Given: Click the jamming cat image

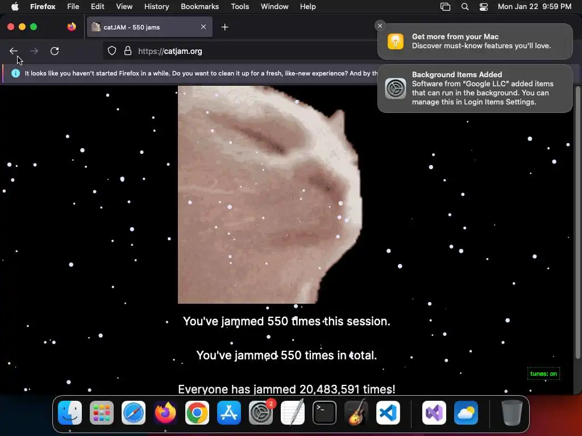Looking at the screenshot, I should pos(270,195).
